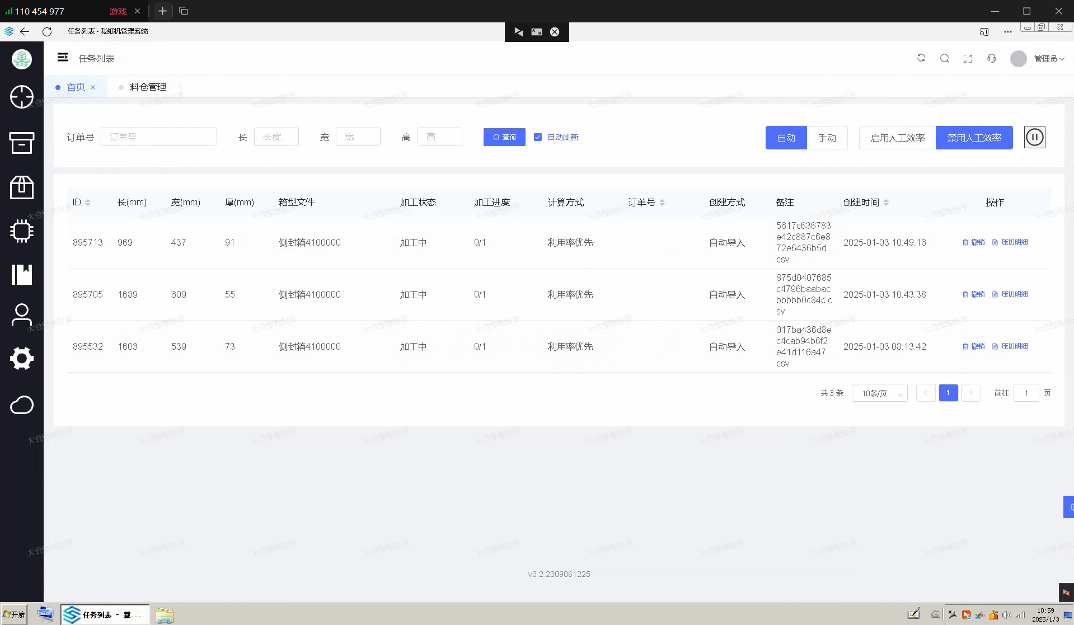Image resolution: width=1074 pixels, height=625 pixels.
Task: Collapse the sidebar with hamburger icon
Action: pos(63,58)
